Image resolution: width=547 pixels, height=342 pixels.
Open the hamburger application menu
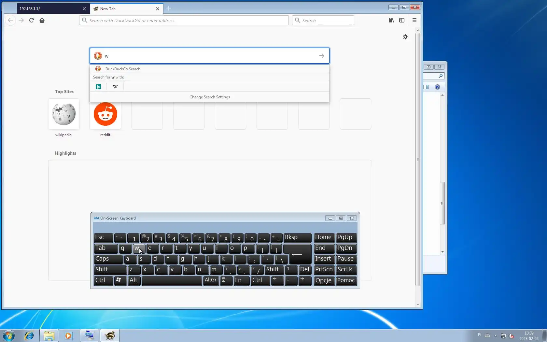coord(414,20)
